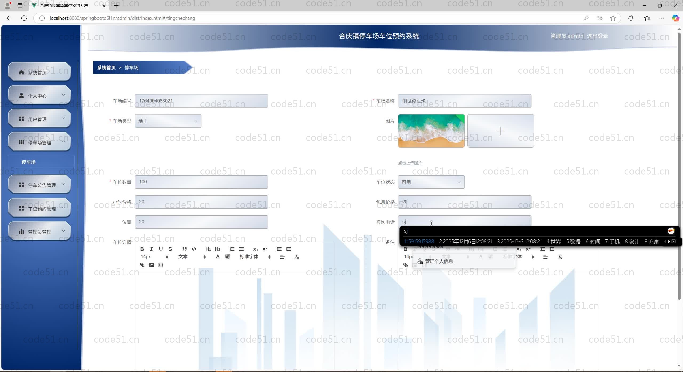
Task: Insert image in 车位详情 editor
Action: [152, 265]
